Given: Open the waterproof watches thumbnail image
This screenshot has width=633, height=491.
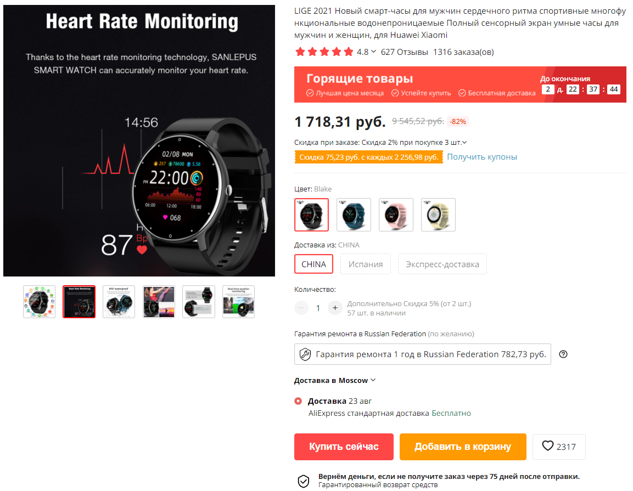Looking at the screenshot, I should [119, 302].
